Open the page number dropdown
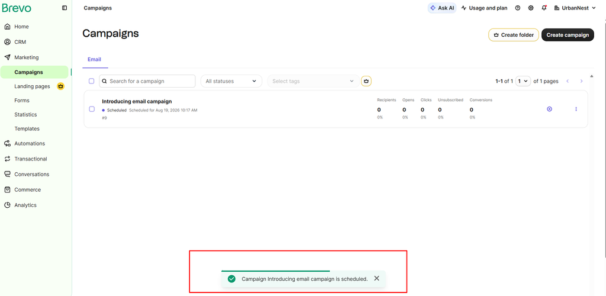The height and width of the screenshot is (296, 606). (x=523, y=81)
